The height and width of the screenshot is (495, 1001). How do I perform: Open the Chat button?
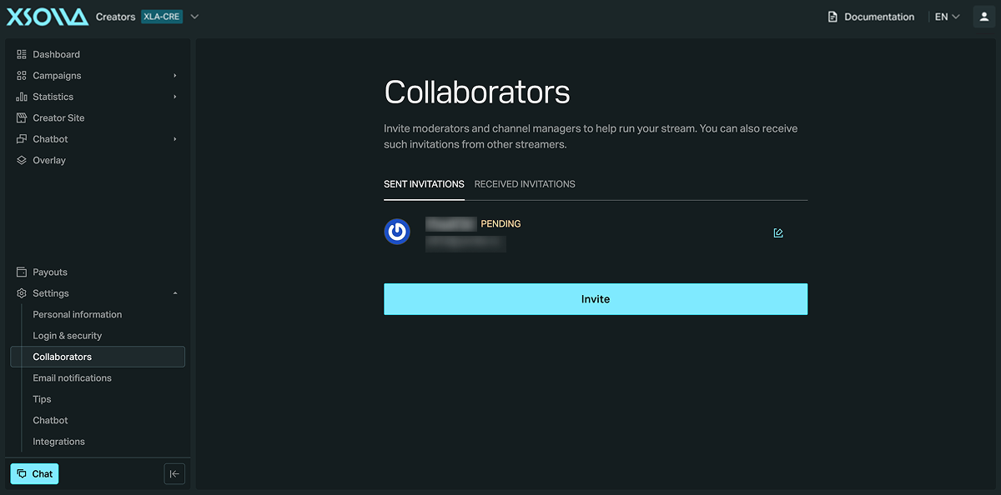34,474
